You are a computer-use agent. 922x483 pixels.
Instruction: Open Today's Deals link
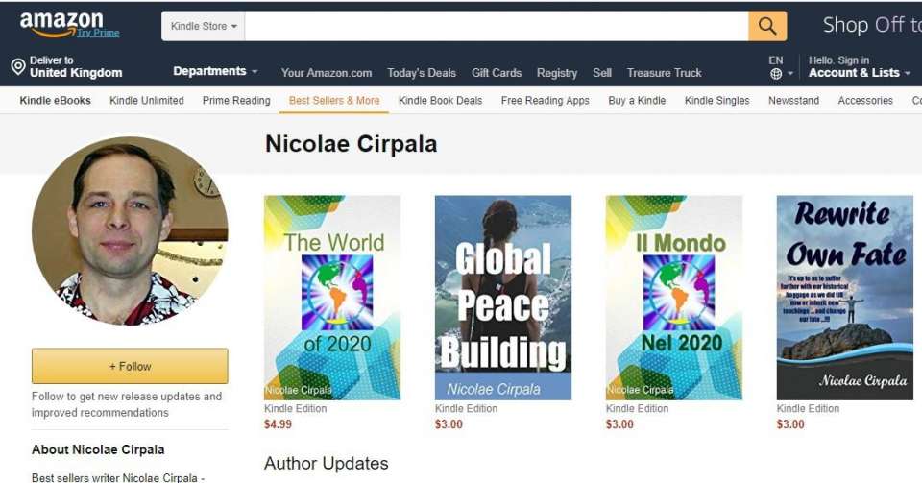pos(422,73)
